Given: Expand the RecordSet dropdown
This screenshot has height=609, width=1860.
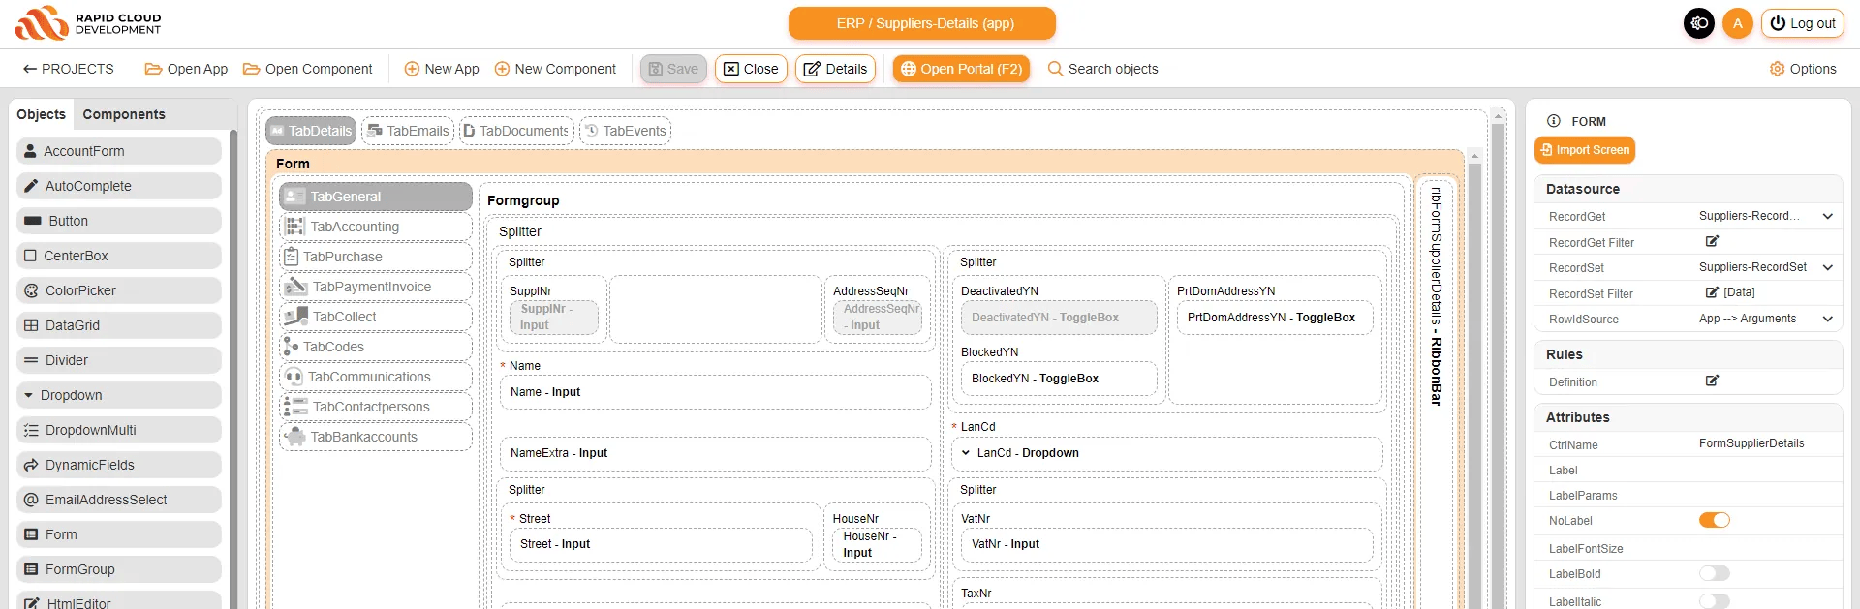Looking at the screenshot, I should (x=1827, y=267).
